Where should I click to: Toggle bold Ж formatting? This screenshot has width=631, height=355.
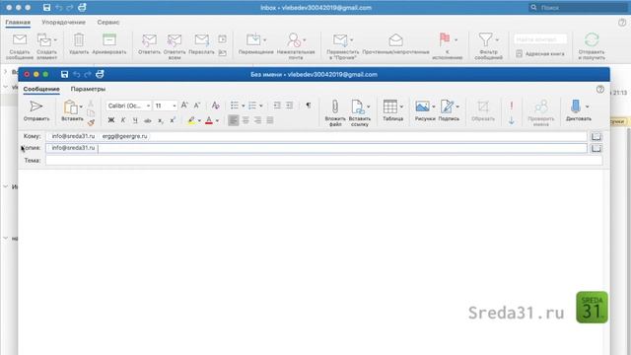(111, 120)
